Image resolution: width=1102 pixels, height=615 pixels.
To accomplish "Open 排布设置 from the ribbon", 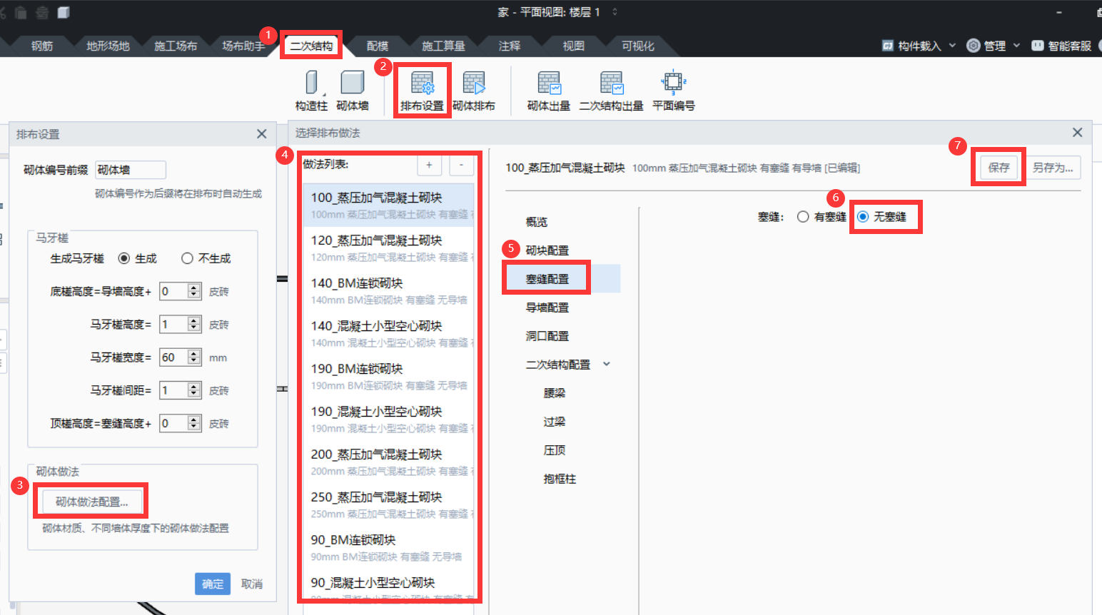I will (422, 91).
